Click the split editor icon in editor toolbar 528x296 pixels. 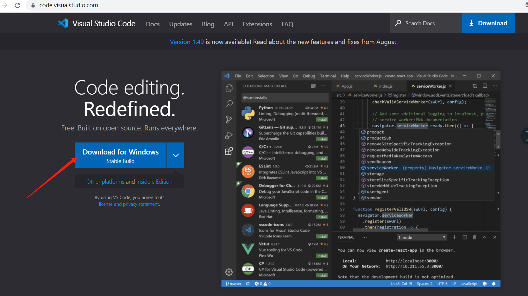(x=485, y=86)
